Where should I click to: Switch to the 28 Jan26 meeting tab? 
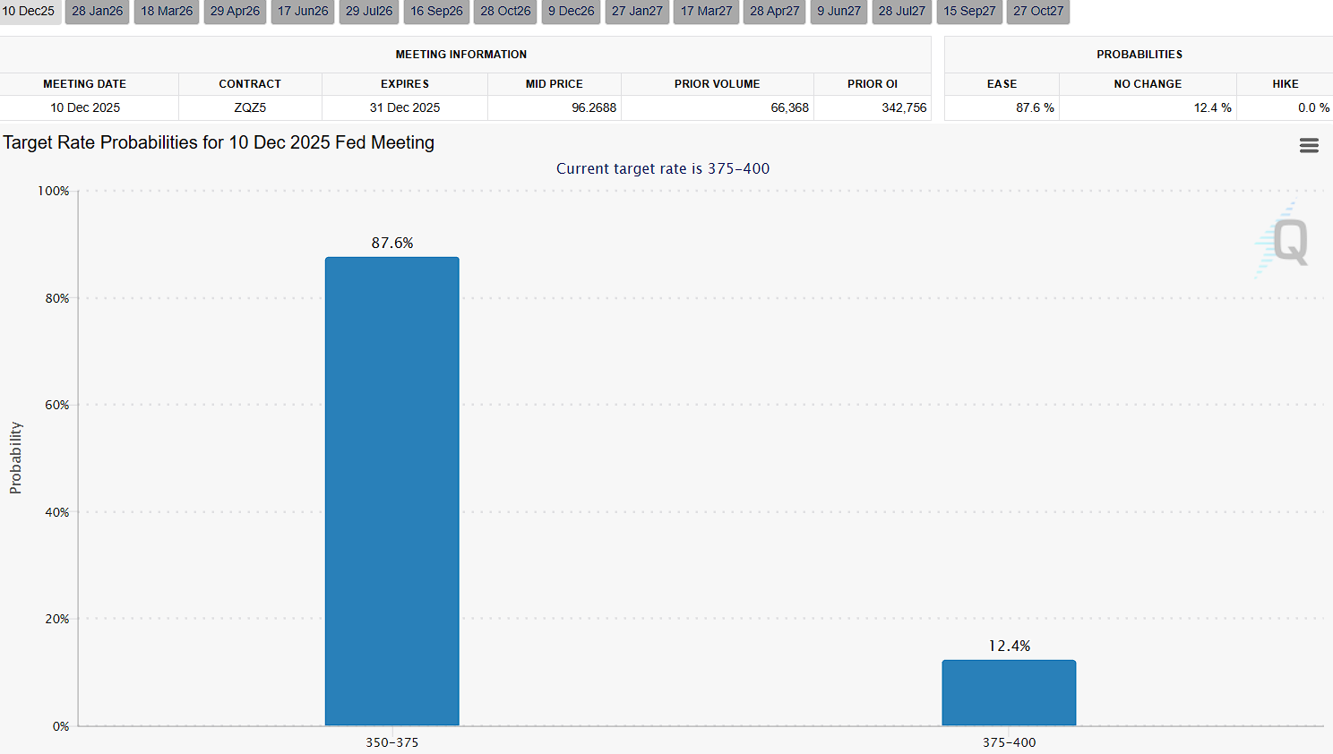pos(98,12)
